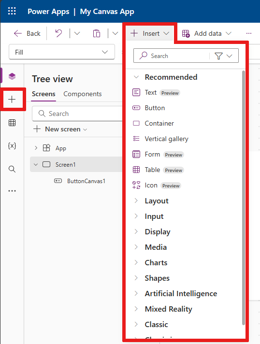
Task: Open the New screen chevron dropdown
Action: (85, 129)
